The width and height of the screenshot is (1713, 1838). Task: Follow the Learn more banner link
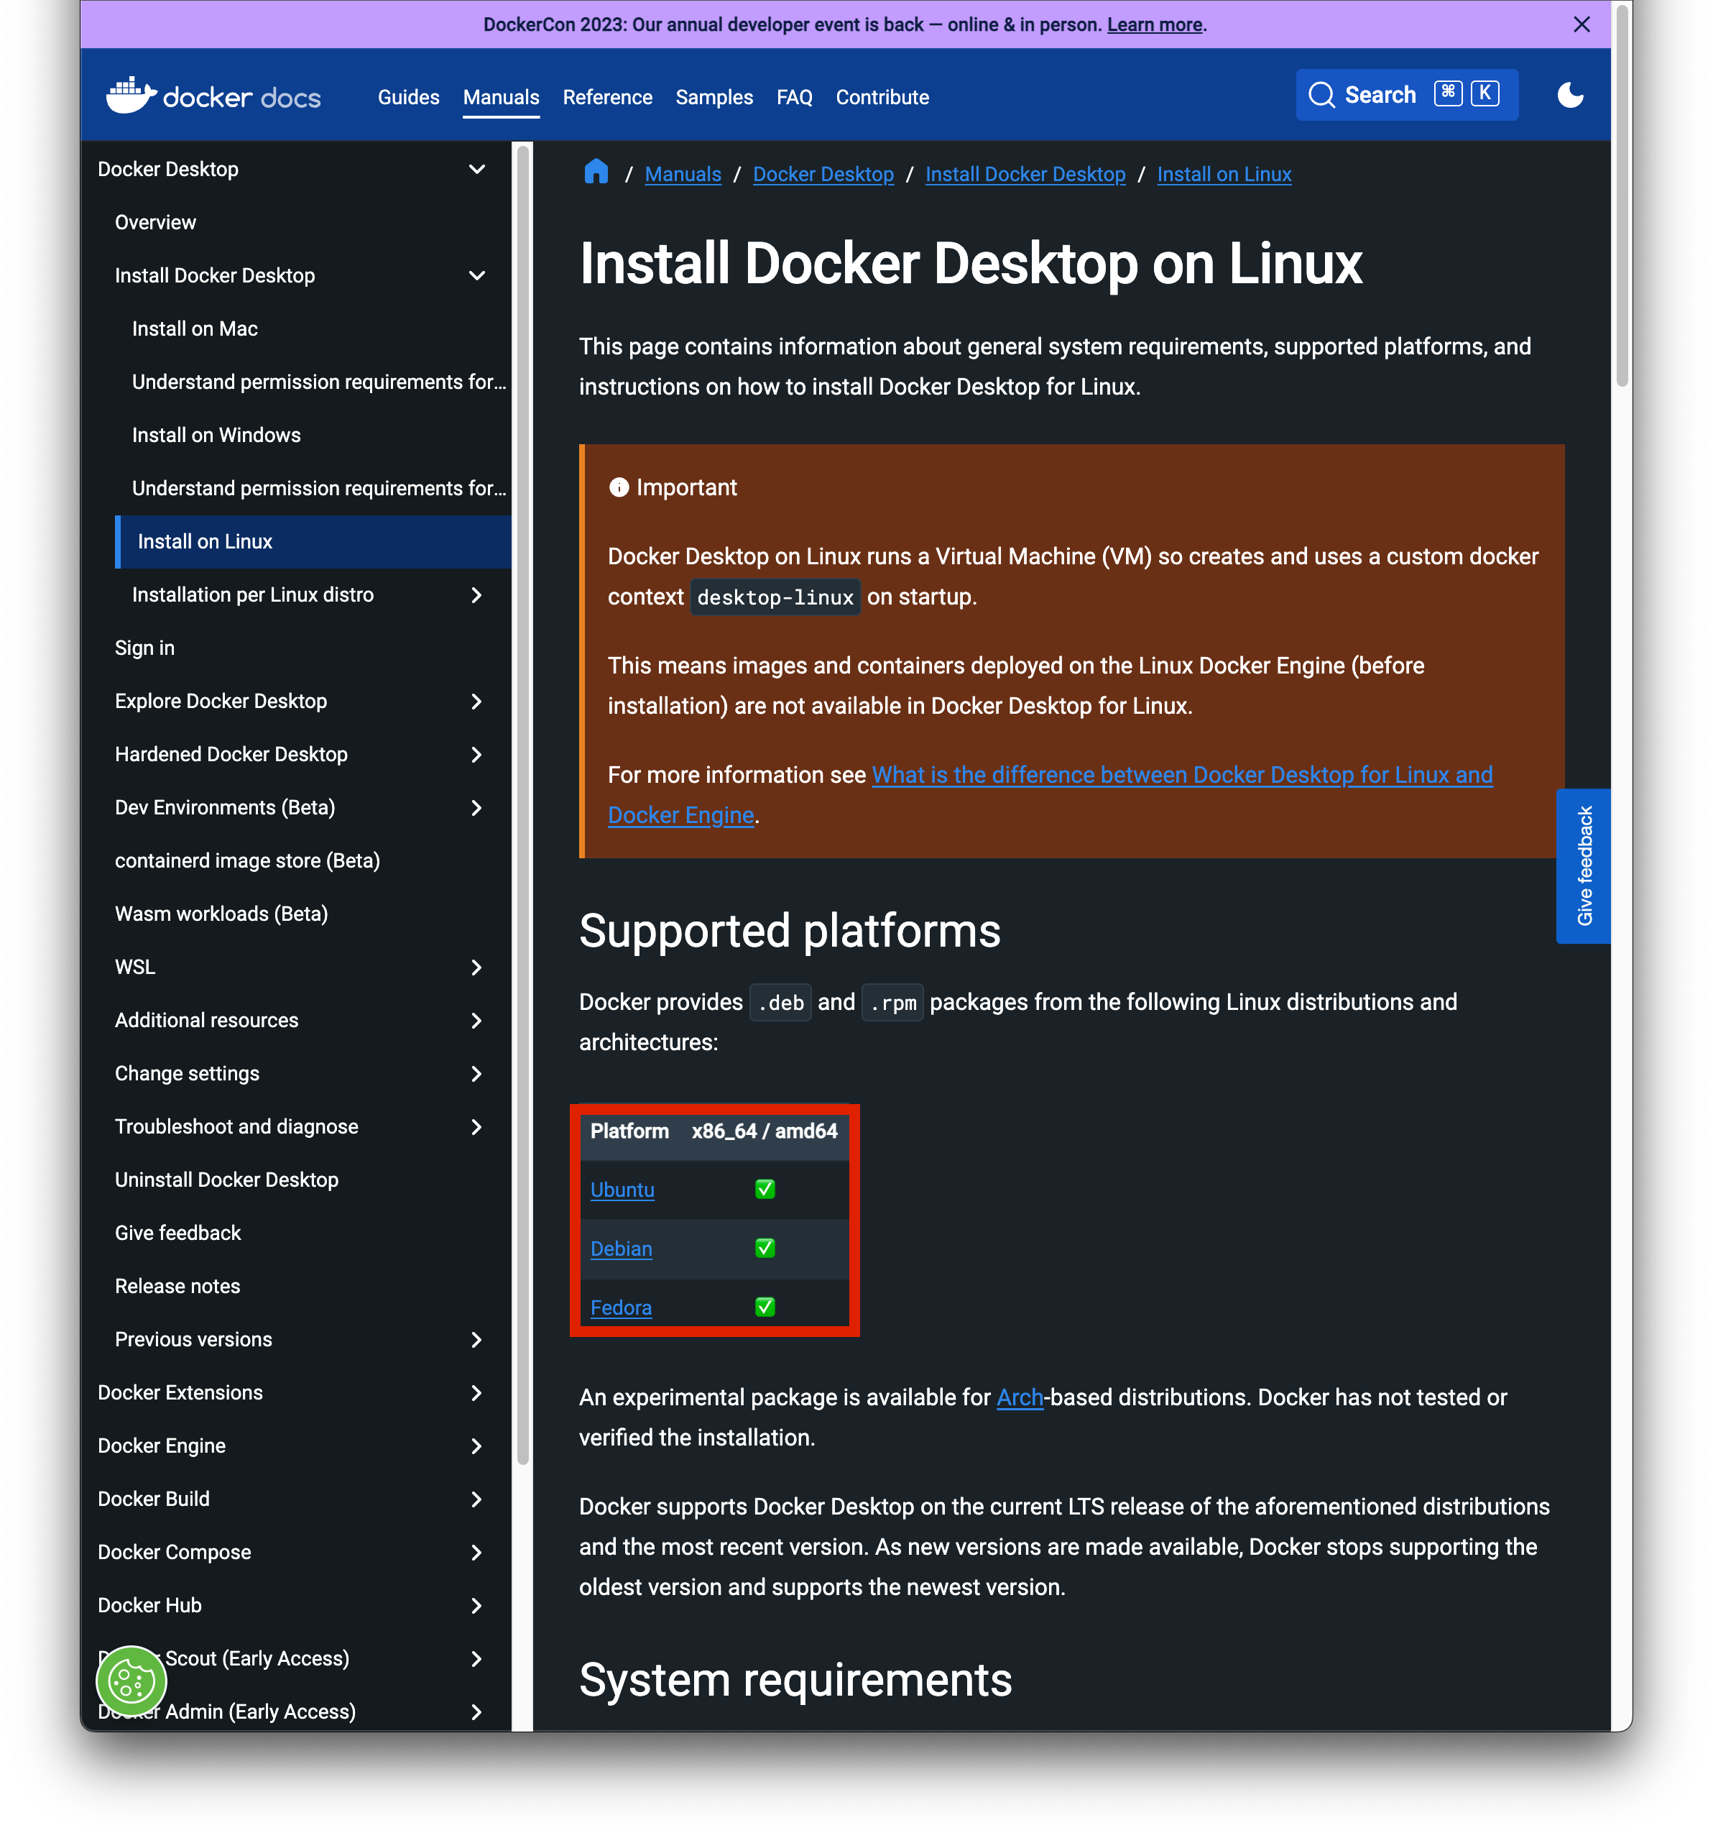pos(1154,25)
